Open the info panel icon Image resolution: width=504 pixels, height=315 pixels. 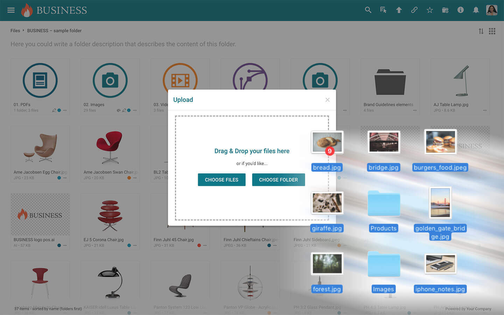tap(460, 10)
